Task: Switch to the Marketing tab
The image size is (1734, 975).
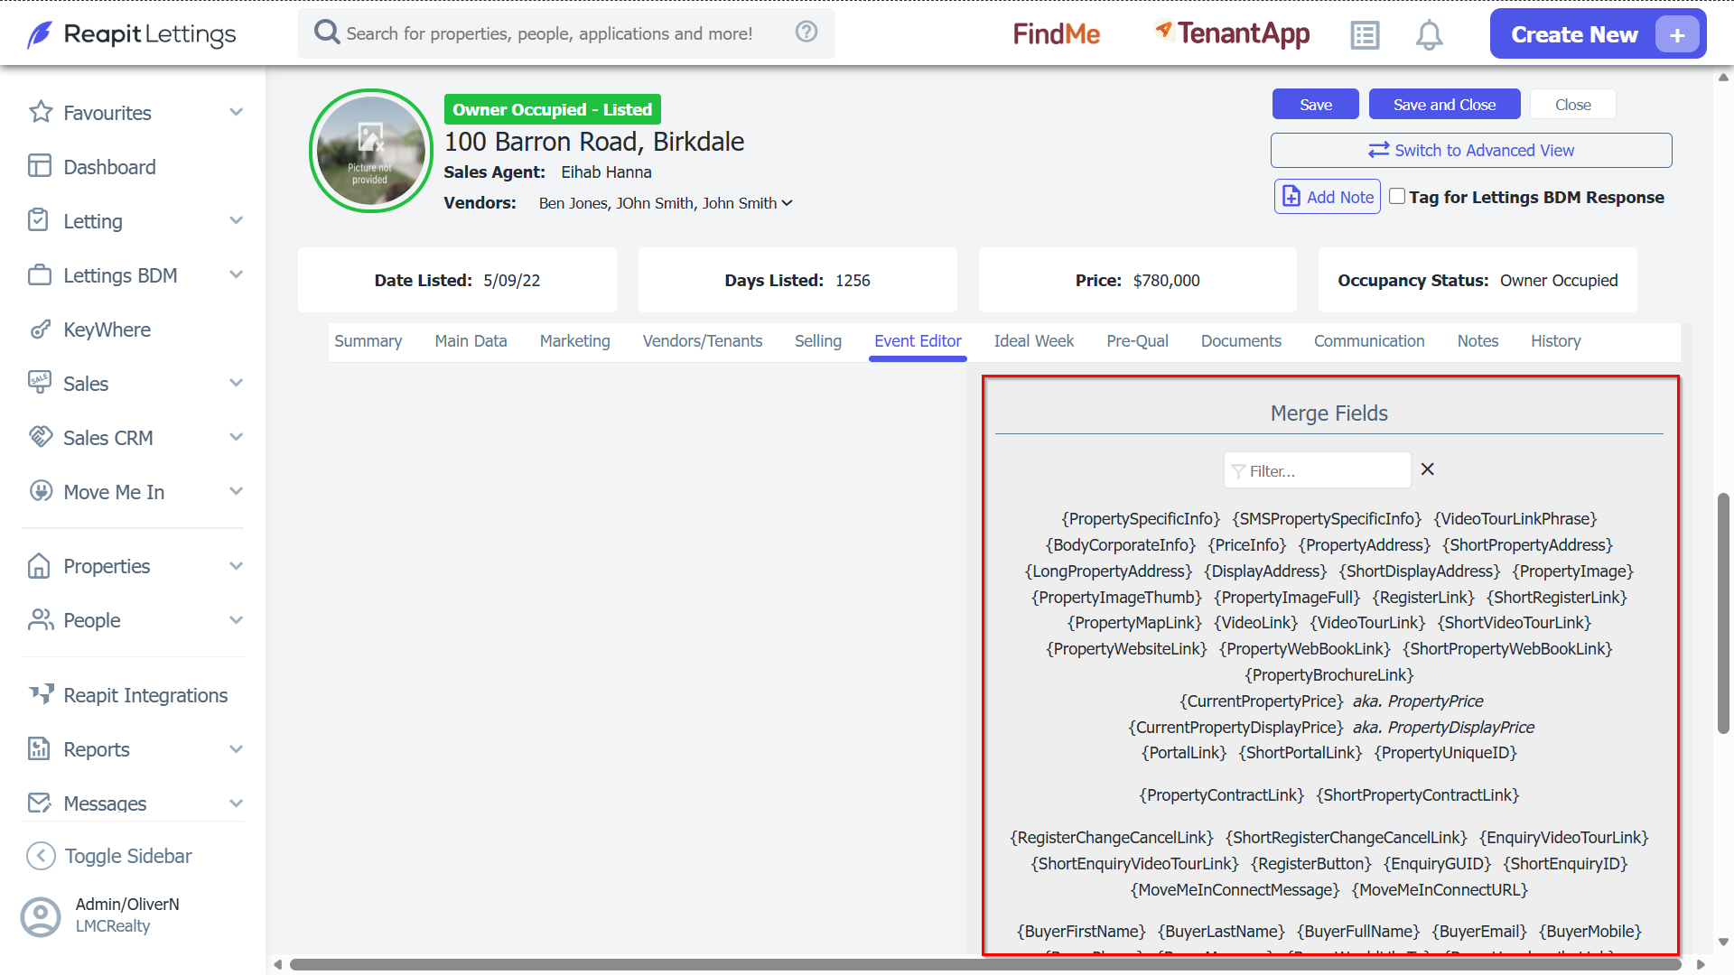Action: pyautogui.click(x=575, y=341)
